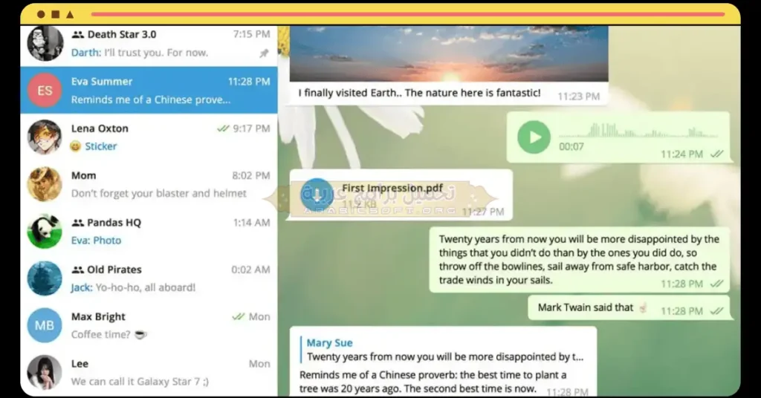Image resolution: width=761 pixels, height=398 pixels.
Task: Click Lee's avatar photo
Action: tap(45, 372)
